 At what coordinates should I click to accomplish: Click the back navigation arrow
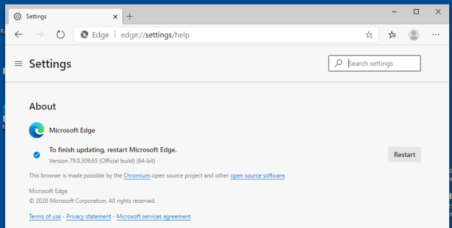18,34
